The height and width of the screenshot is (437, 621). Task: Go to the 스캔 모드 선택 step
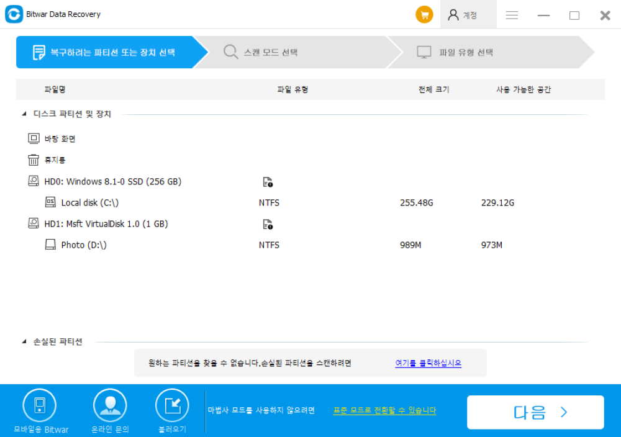pos(298,52)
